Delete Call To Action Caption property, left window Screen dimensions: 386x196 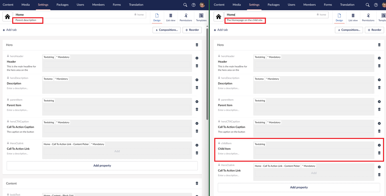197,131
